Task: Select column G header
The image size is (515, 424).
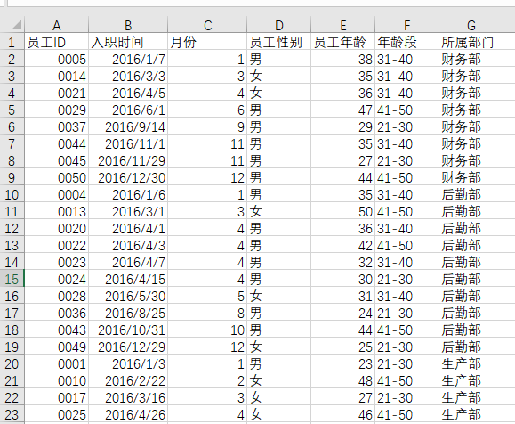Action: [471, 25]
